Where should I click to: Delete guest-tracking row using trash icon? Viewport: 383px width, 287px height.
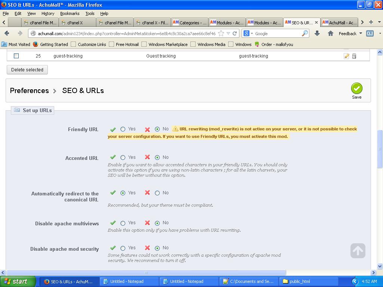(x=354, y=56)
